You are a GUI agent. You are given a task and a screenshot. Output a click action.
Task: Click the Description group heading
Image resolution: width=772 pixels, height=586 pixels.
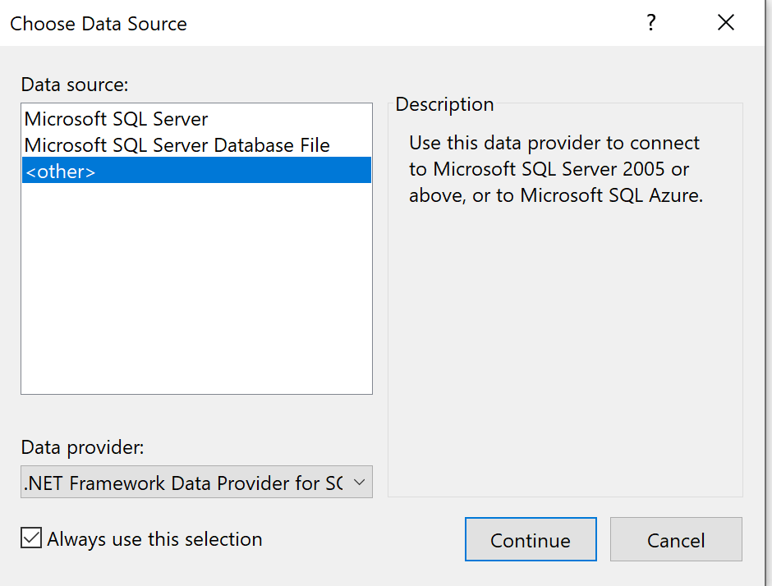444,104
